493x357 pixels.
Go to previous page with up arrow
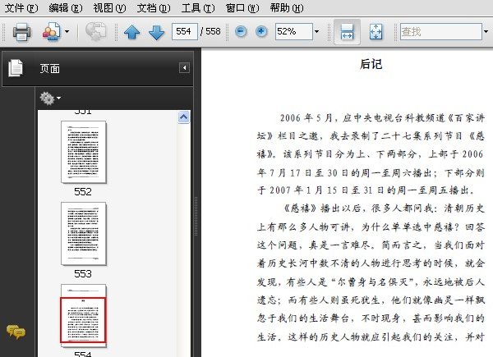coord(132,32)
